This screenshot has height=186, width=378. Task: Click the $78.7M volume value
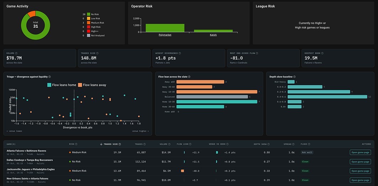[14, 58]
